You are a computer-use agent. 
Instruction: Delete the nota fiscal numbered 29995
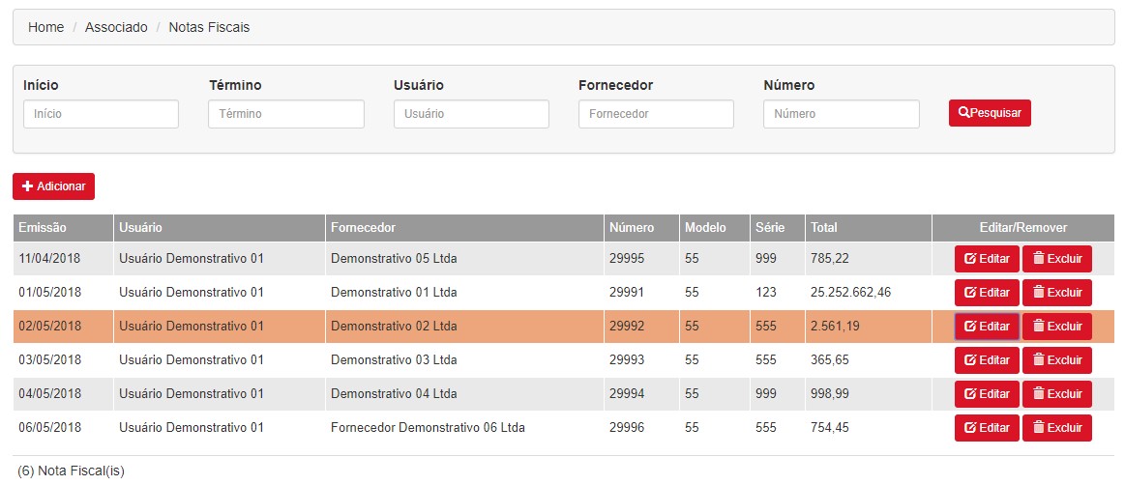(x=1057, y=259)
